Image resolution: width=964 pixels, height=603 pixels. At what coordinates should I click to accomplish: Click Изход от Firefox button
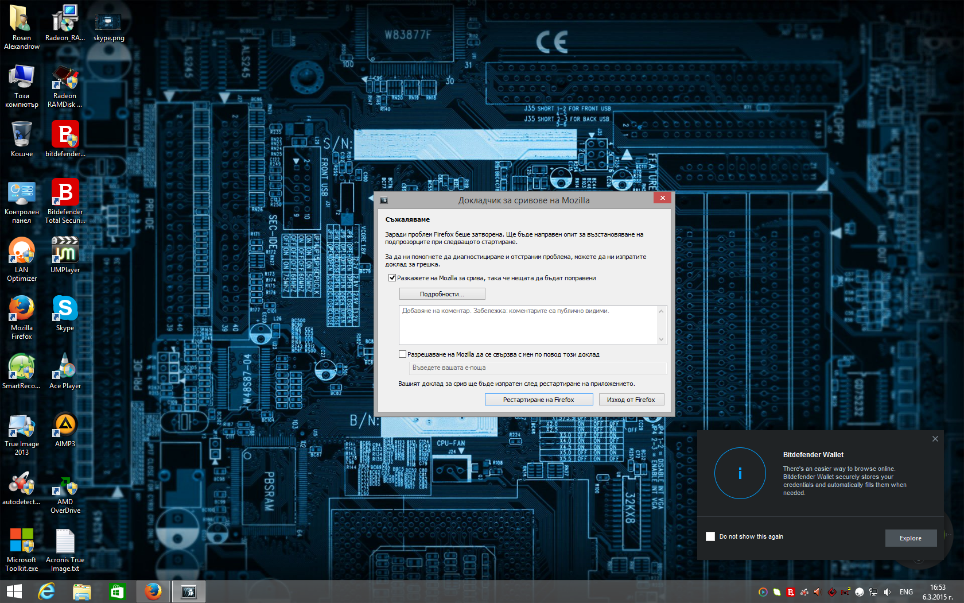tap(631, 400)
